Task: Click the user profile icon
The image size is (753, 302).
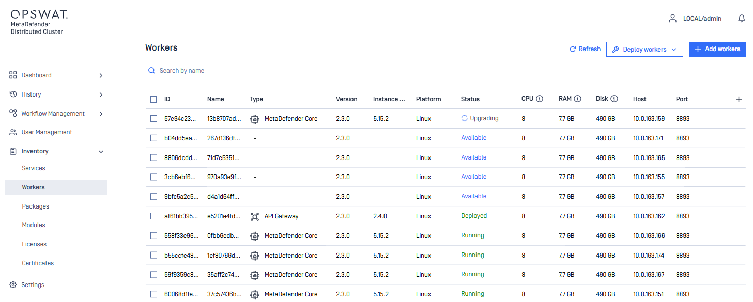Action: pos(672,19)
